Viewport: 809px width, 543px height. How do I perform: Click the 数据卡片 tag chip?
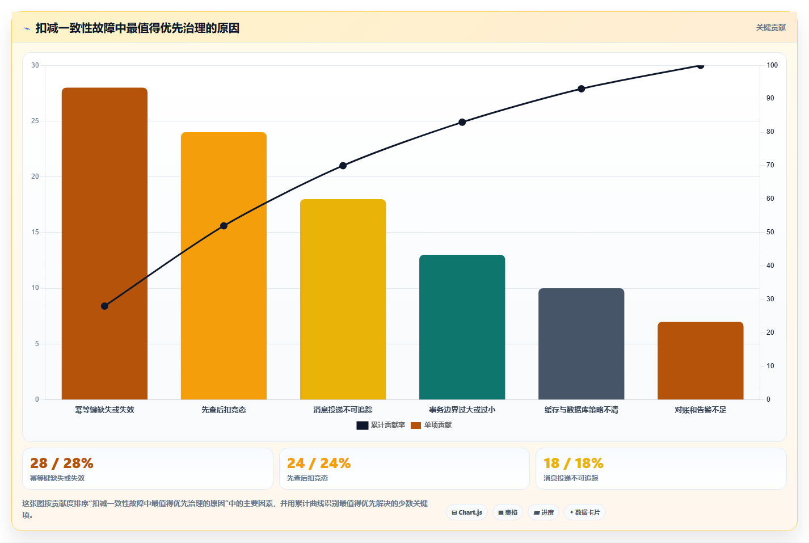[x=584, y=512]
